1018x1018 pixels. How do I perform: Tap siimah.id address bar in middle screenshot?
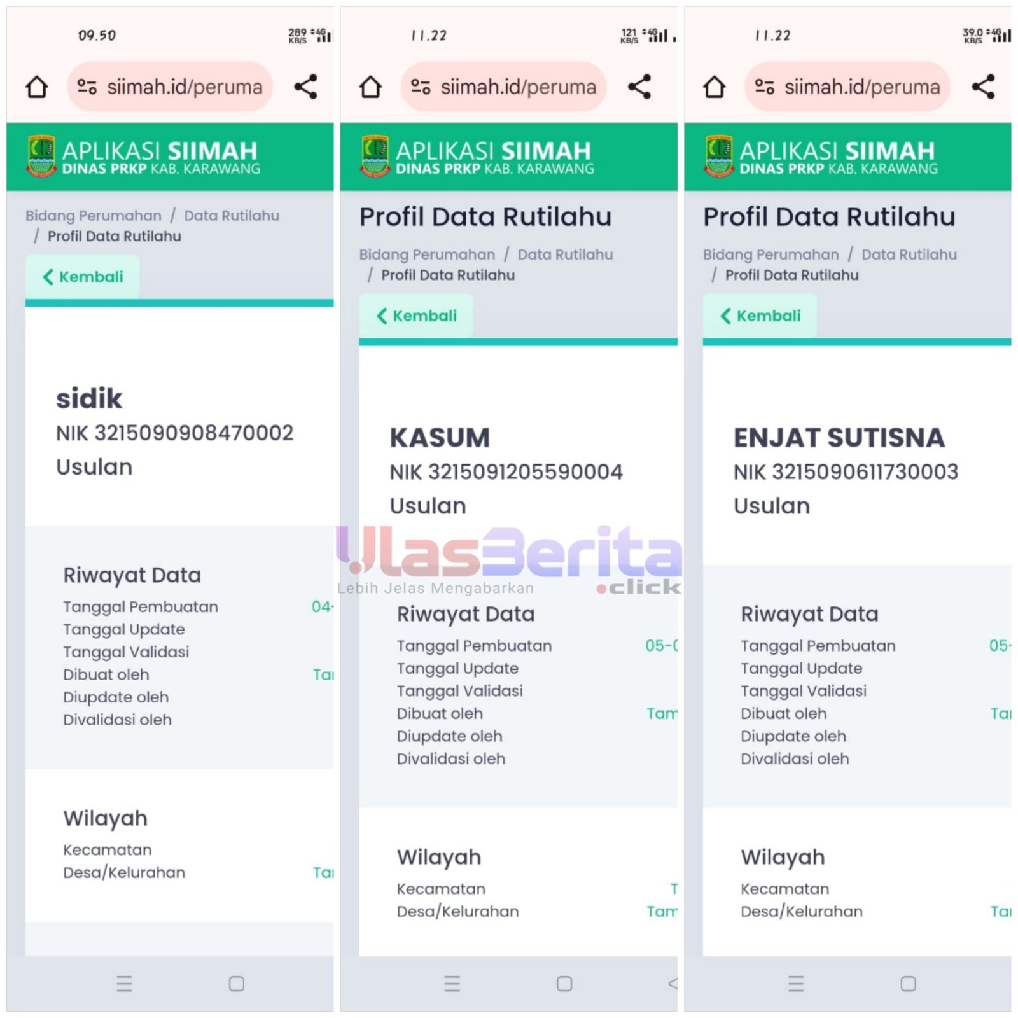(503, 87)
